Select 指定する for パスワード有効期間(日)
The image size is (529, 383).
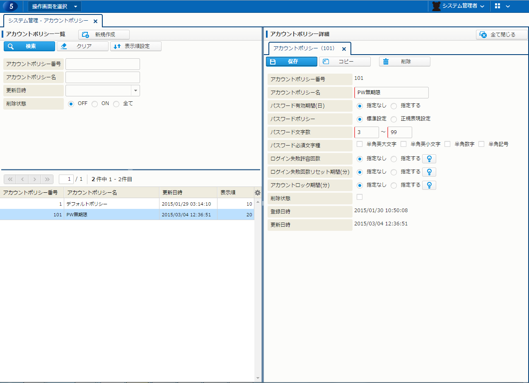[394, 106]
